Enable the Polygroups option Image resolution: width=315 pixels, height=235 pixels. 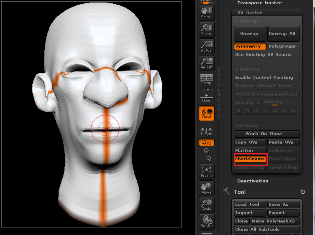click(283, 46)
